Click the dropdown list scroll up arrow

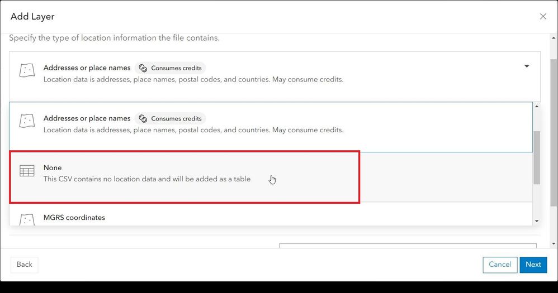537,106
